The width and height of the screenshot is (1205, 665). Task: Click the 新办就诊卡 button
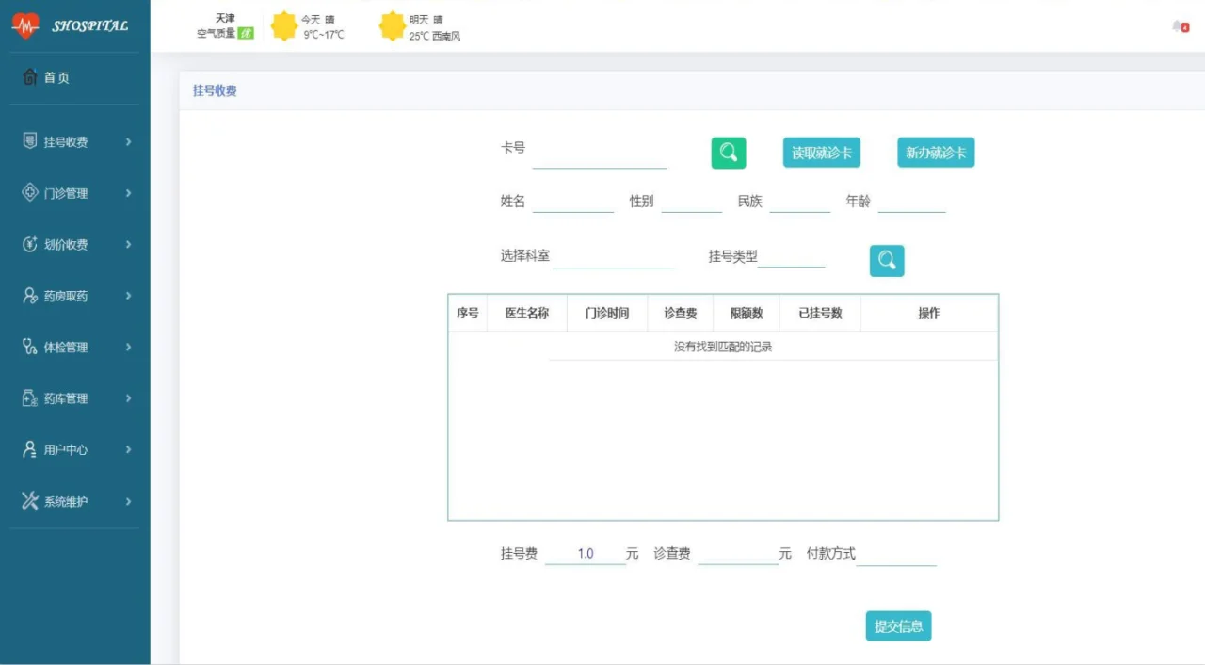click(x=935, y=153)
